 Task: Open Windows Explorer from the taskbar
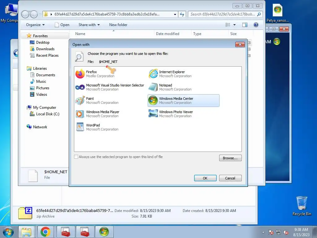(26, 232)
